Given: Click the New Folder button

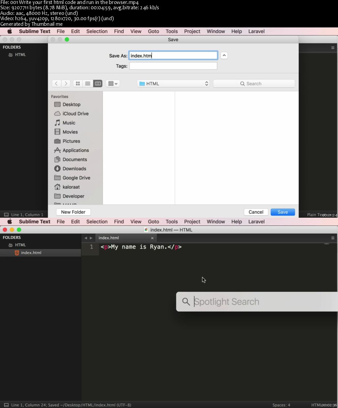Looking at the screenshot, I should point(73,212).
